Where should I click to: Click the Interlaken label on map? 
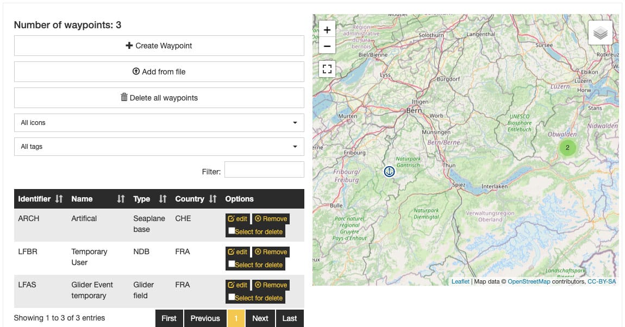click(494, 186)
